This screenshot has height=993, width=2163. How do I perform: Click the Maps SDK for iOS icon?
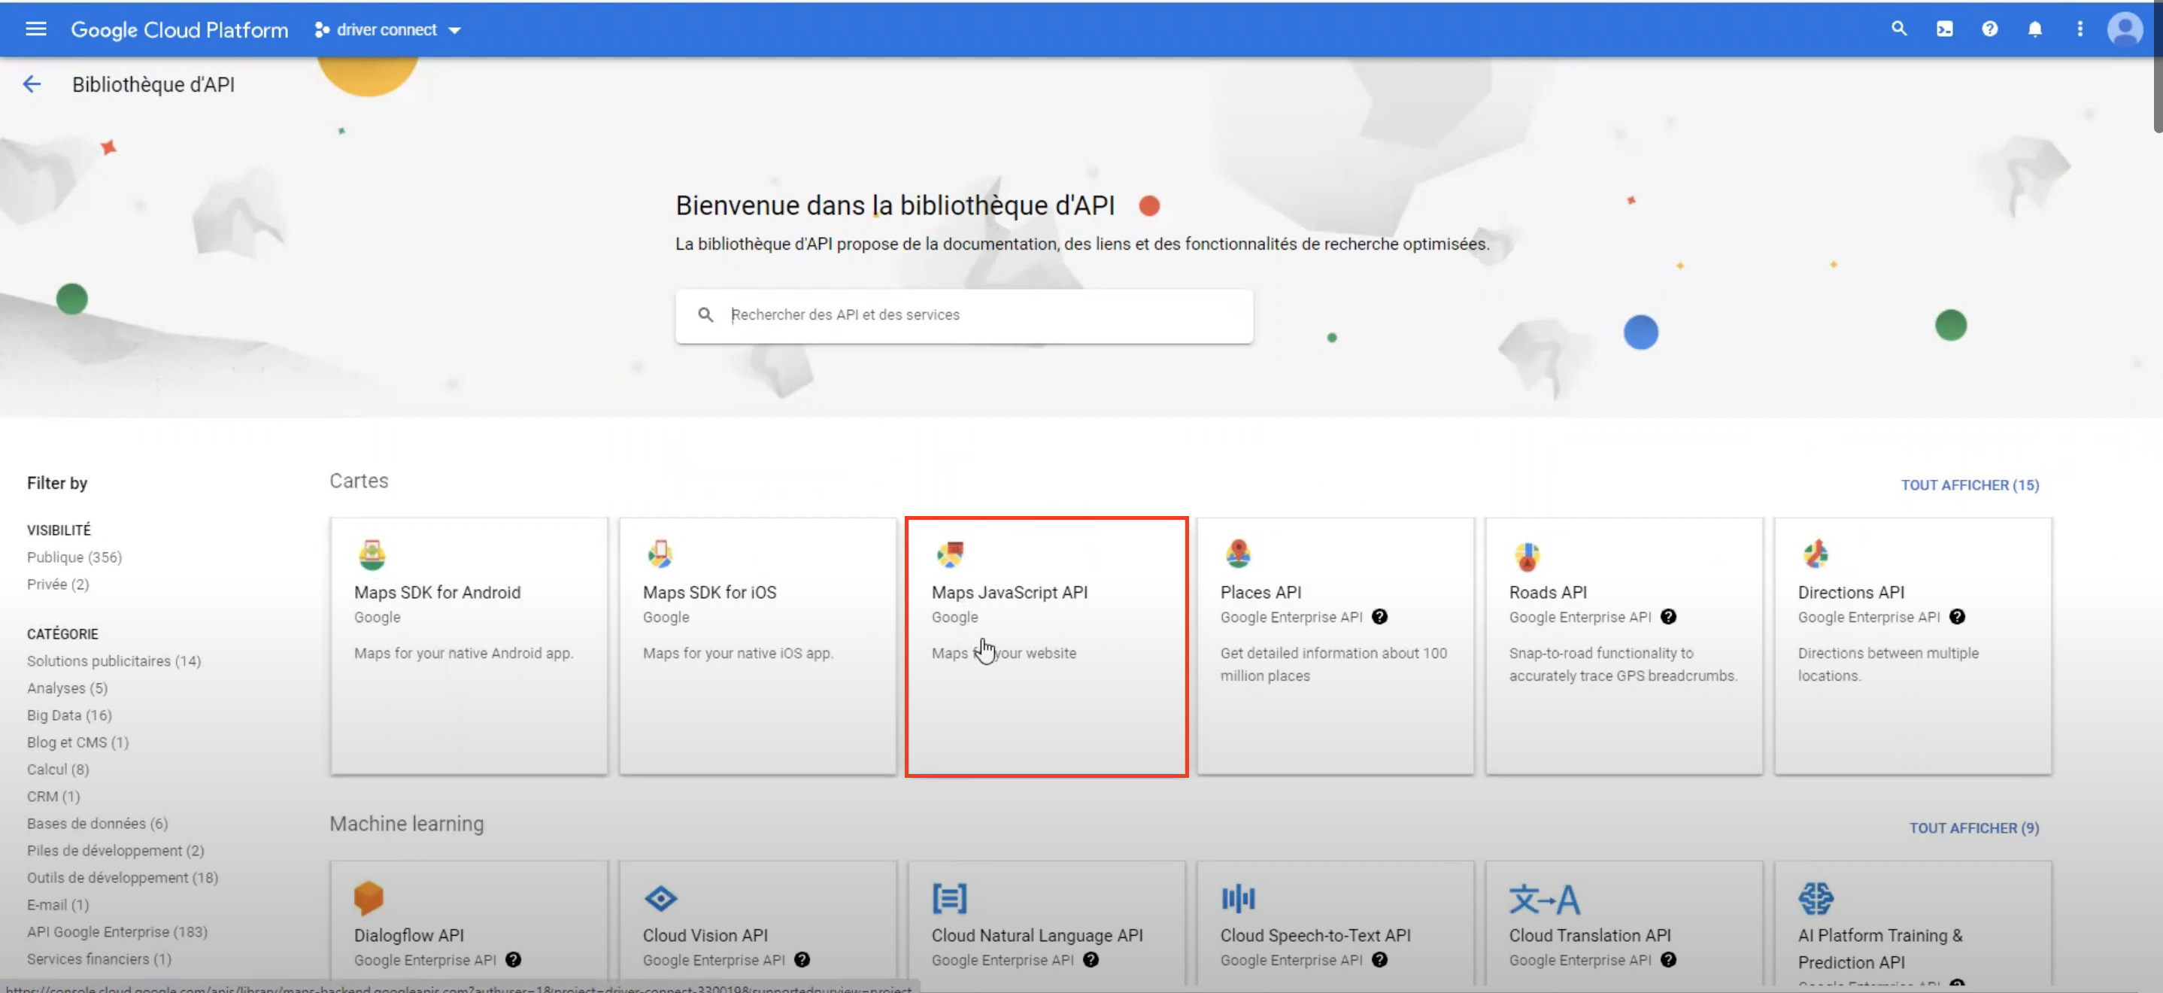pos(660,554)
